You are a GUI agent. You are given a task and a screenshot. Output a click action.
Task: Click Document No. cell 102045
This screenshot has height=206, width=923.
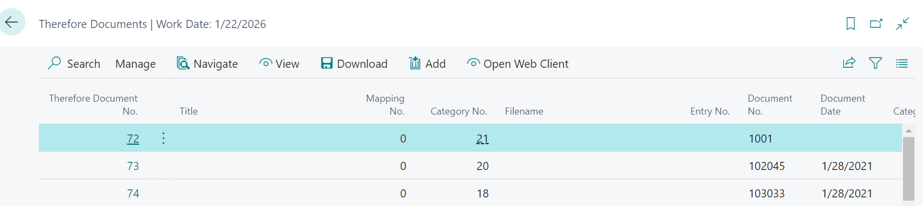[767, 166]
